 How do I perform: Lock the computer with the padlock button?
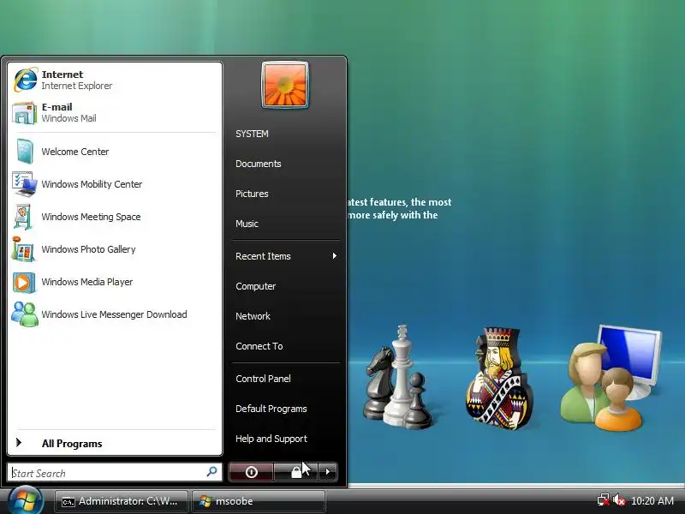pos(295,472)
